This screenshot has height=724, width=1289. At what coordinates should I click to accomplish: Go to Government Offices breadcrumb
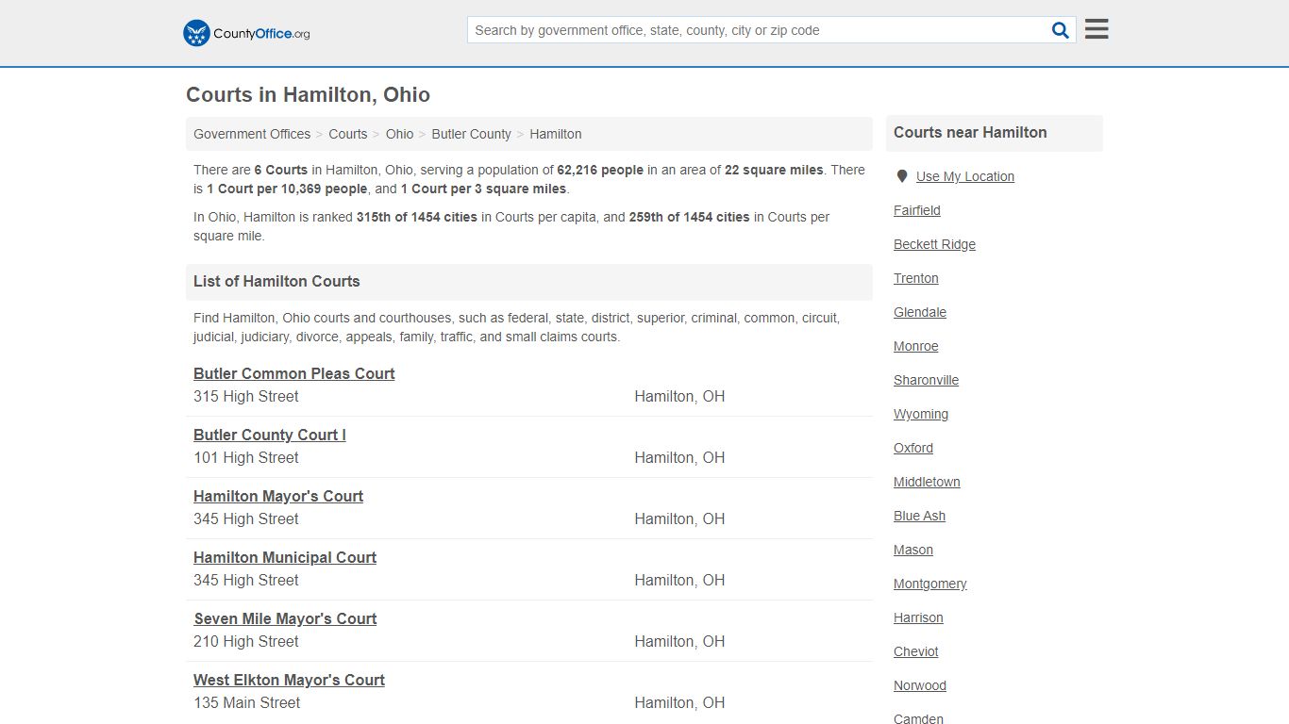[252, 134]
